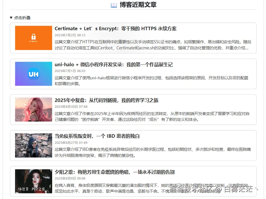Click the orange Certimate thumbnail image
This screenshot has height=199, width=266.
point(33,38)
